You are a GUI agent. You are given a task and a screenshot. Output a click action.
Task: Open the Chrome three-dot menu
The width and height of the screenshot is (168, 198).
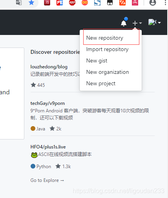click(x=165, y=2)
